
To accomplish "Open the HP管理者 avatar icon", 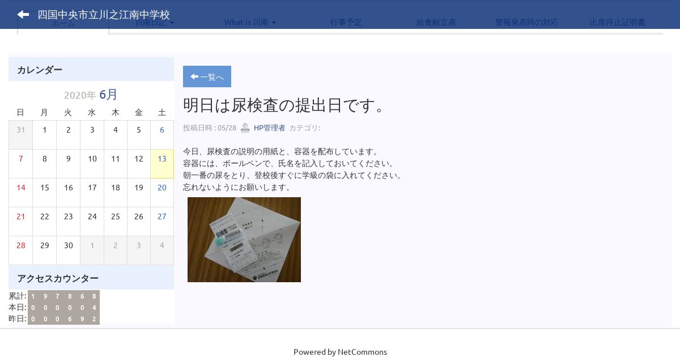I will [x=245, y=128].
